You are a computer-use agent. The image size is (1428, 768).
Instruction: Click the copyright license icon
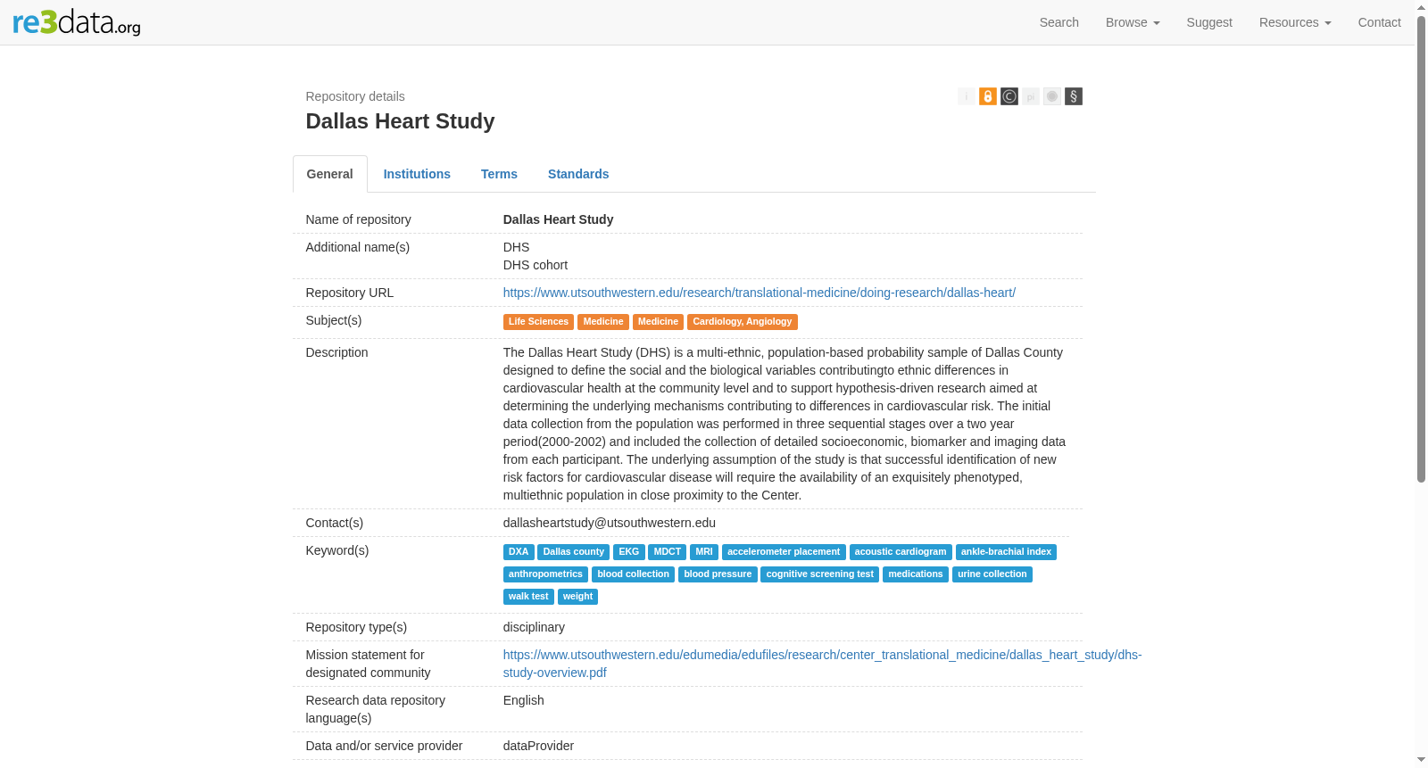(x=1009, y=96)
